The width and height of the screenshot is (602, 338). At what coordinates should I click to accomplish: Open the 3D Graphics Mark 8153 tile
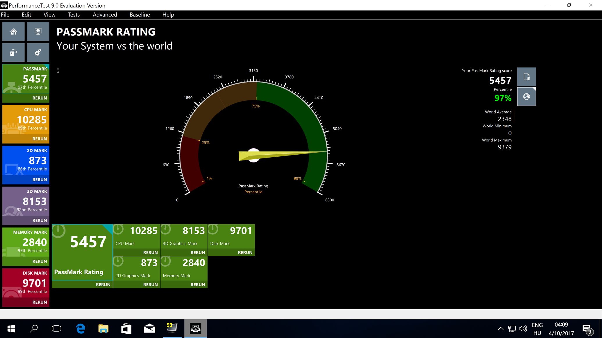(184, 237)
